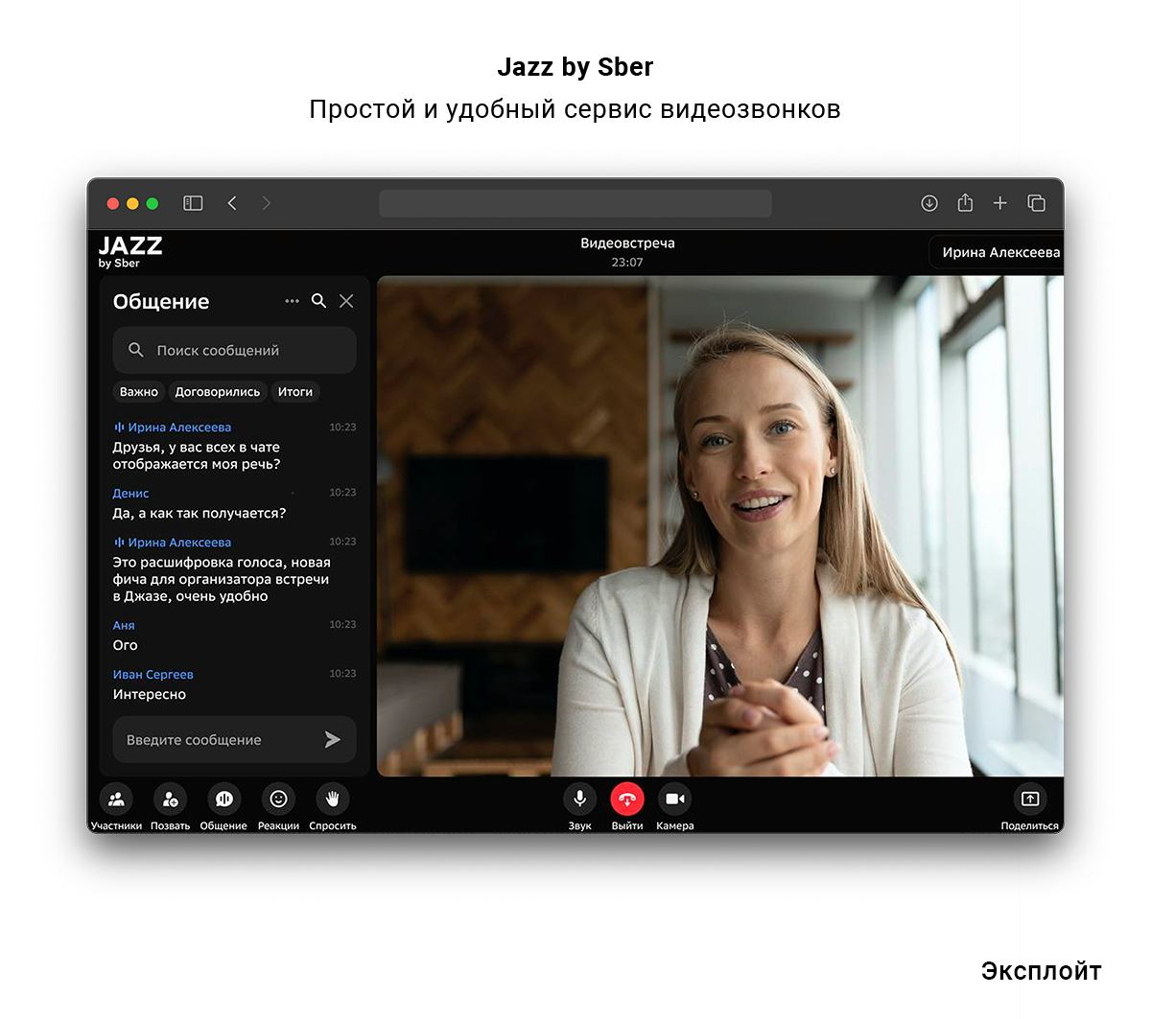Click the JAZZ by Sber logo
This screenshot has width=1151, height=1019.
pos(130,251)
